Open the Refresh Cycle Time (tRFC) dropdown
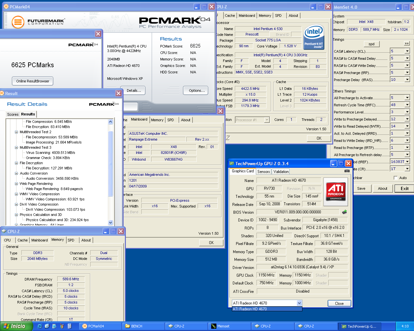Image resolution: width=414 pixels, height=331 pixels. pyautogui.click(x=407, y=105)
